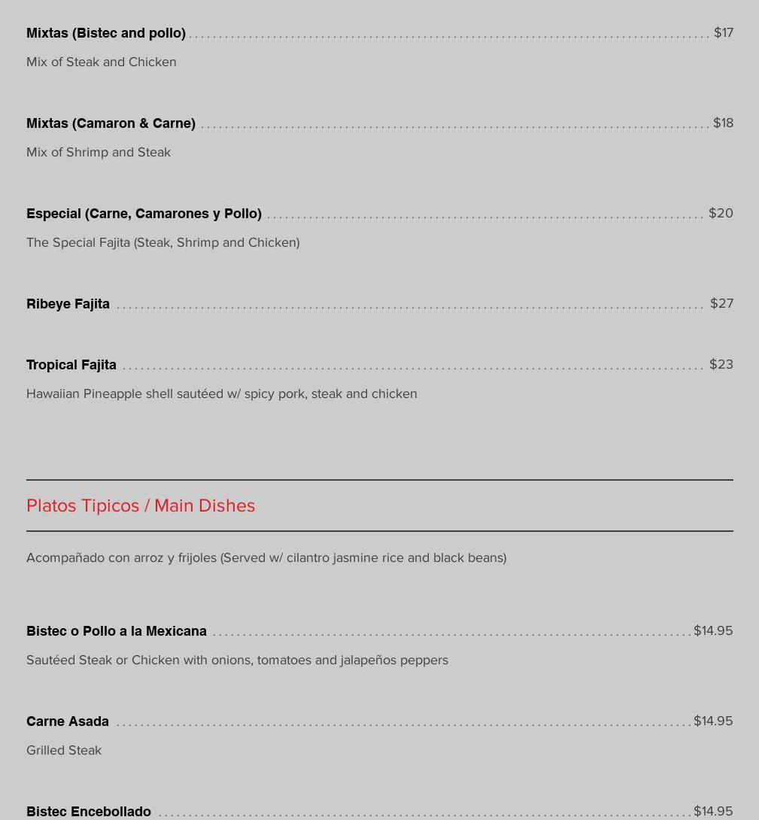Screen dimensions: 759x820
Task: Click the Mix of Shrimp and Steak text
Action: [x=99, y=152]
